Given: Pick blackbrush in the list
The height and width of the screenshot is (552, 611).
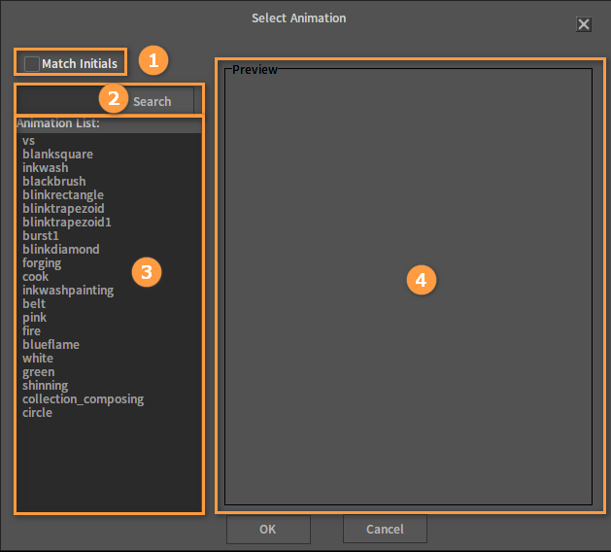Looking at the screenshot, I should coord(54,182).
